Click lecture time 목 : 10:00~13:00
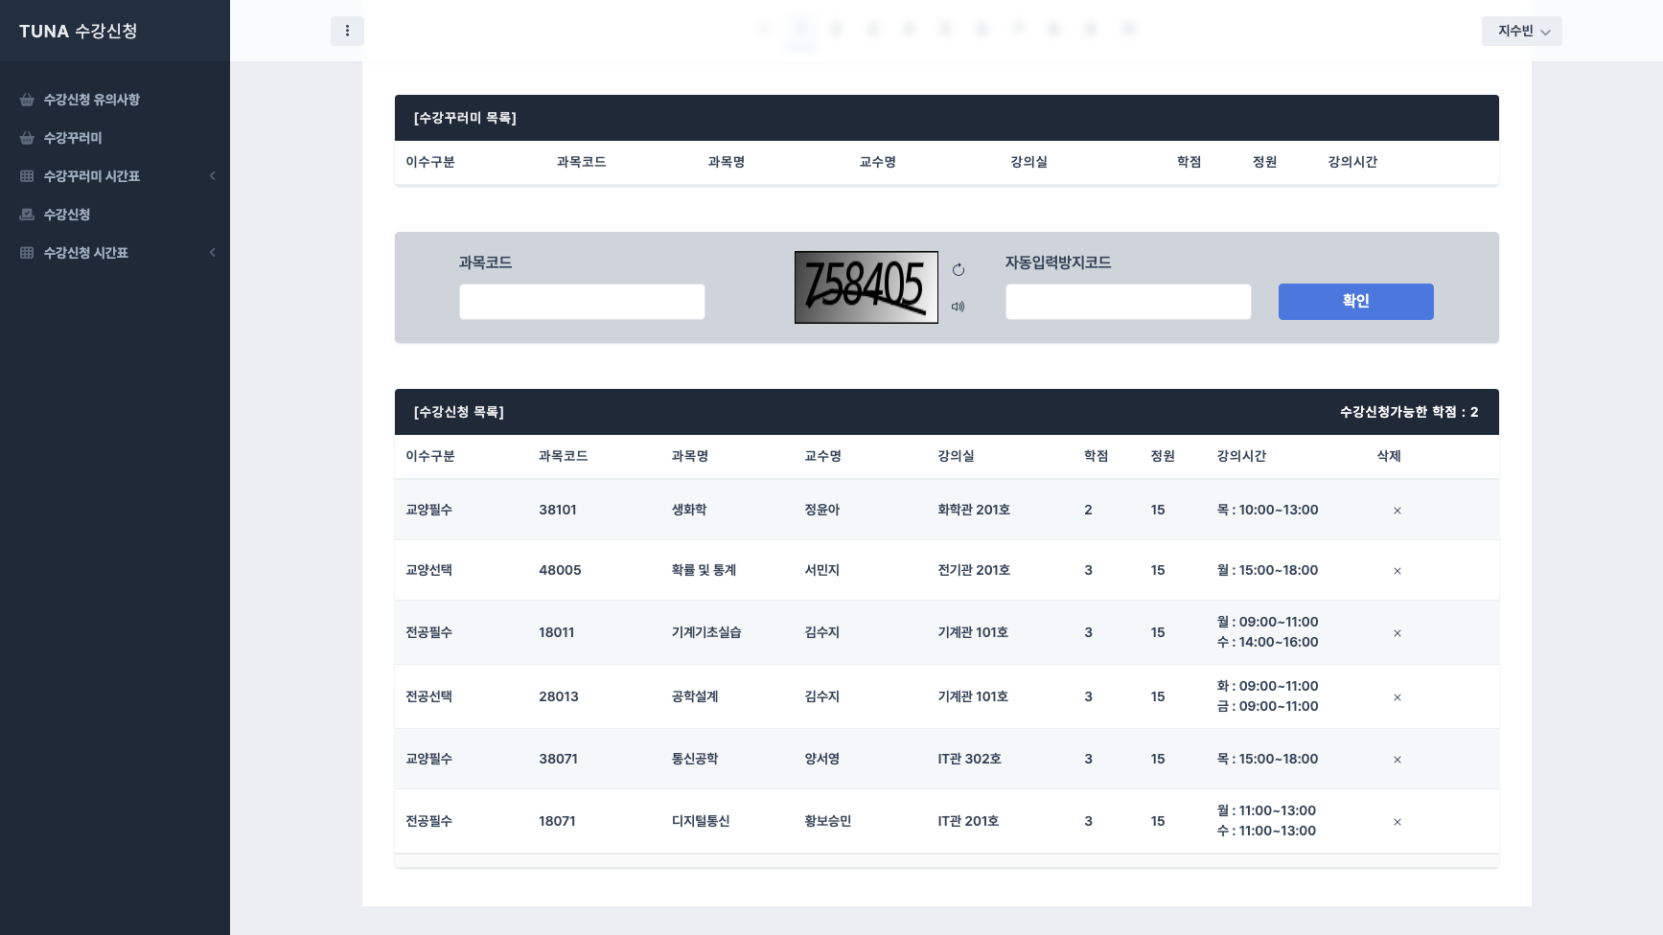 (x=1267, y=510)
